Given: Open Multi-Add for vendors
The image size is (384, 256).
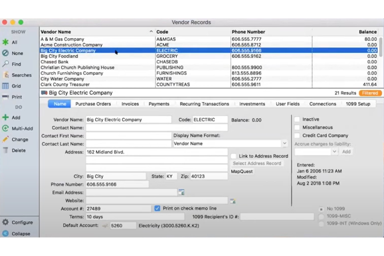Looking at the screenshot, I should [x=18, y=128].
